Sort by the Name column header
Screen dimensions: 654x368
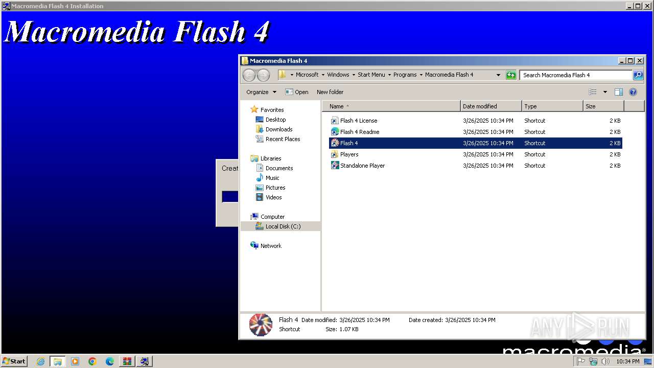point(391,106)
